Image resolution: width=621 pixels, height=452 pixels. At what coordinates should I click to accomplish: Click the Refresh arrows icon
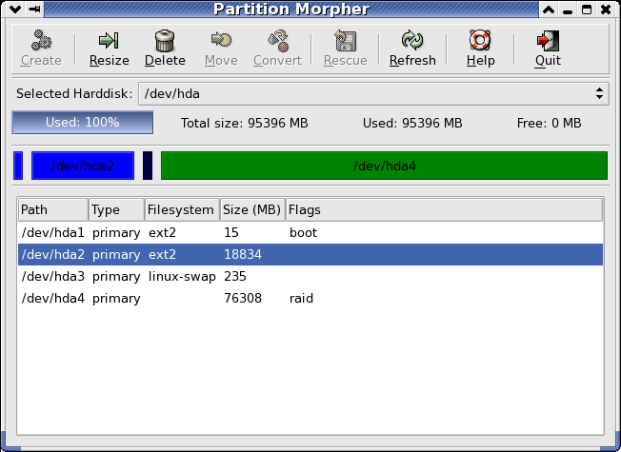[x=412, y=40]
